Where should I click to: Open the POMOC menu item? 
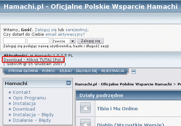pos(49,71)
